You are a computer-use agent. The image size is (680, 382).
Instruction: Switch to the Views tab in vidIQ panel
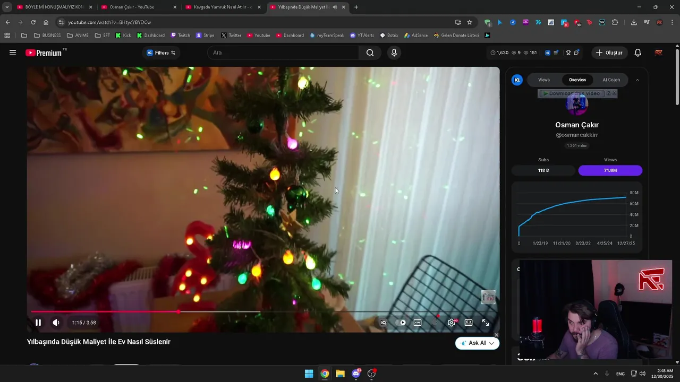click(544, 80)
